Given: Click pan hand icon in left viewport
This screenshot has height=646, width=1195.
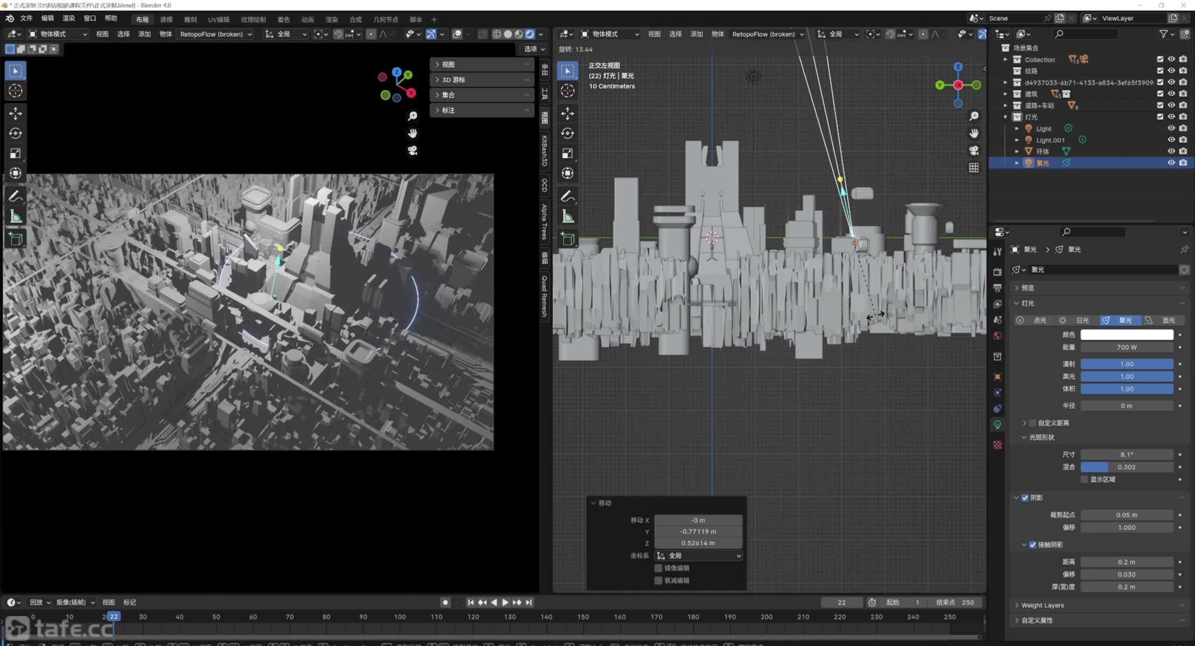Looking at the screenshot, I should click(412, 133).
